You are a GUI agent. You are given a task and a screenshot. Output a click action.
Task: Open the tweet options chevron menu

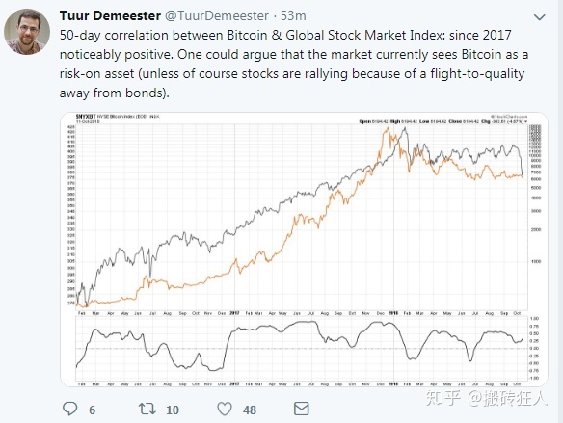tap(539, 17)
